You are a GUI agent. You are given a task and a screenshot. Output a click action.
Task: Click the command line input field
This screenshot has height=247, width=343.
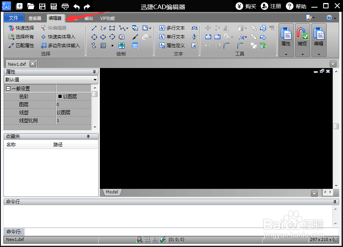point(181,232)
